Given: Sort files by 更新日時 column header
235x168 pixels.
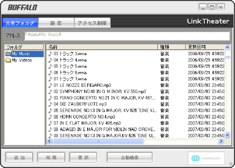Looking at the screenshot, I should click(204, 47).
